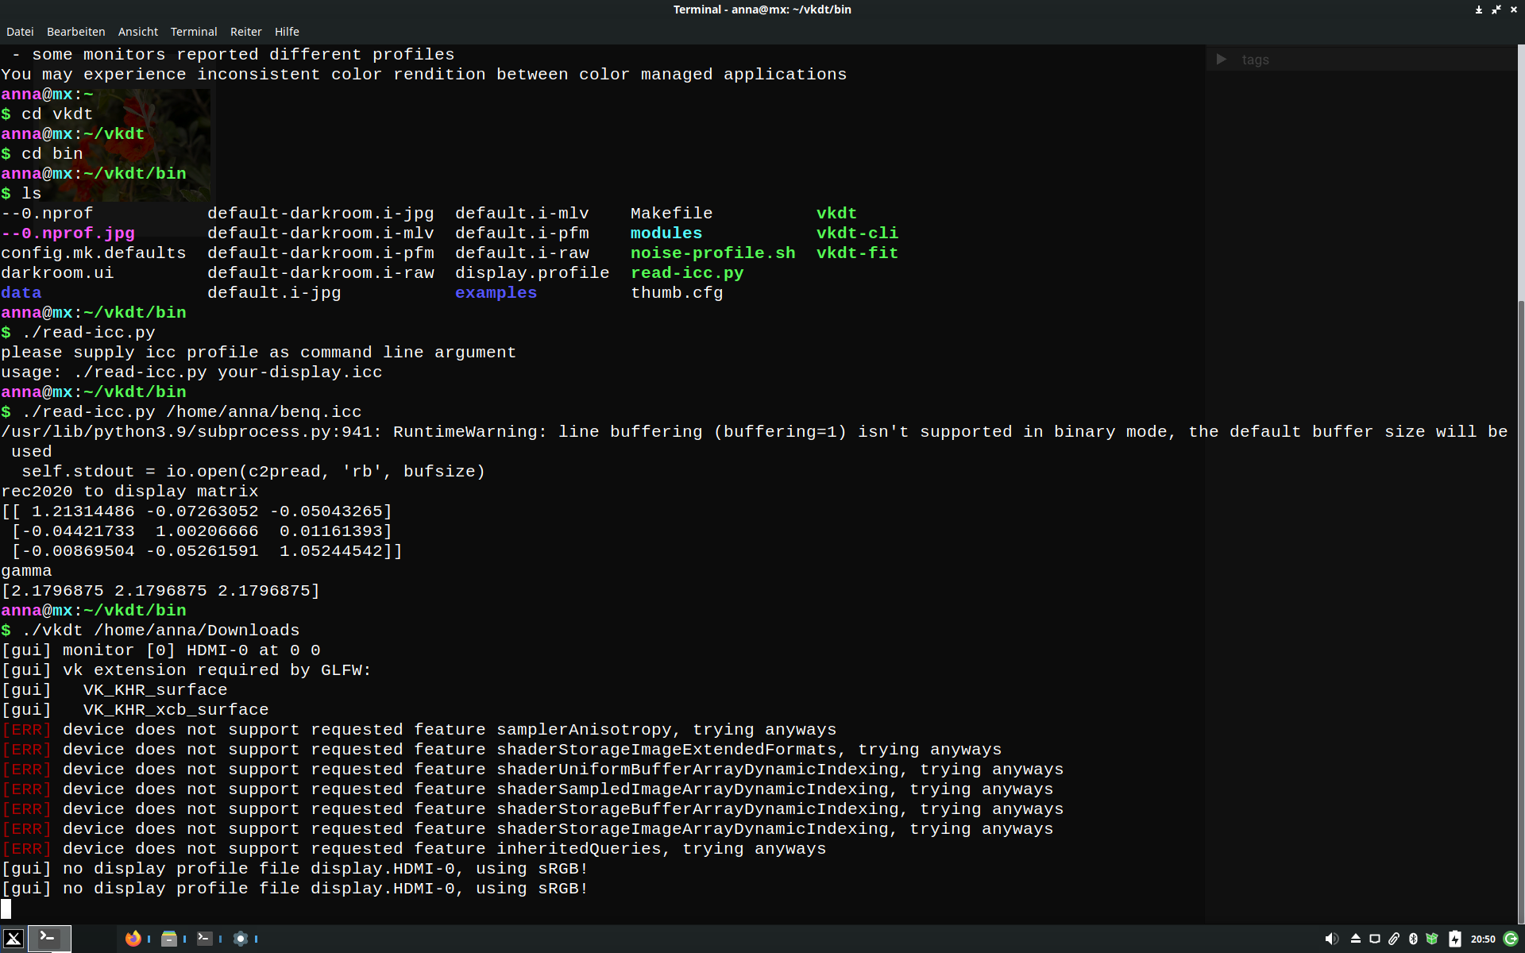Click the green logout button
Image resolution: width=1525 pixels, height=953 pixels.
coord(1511,939)
